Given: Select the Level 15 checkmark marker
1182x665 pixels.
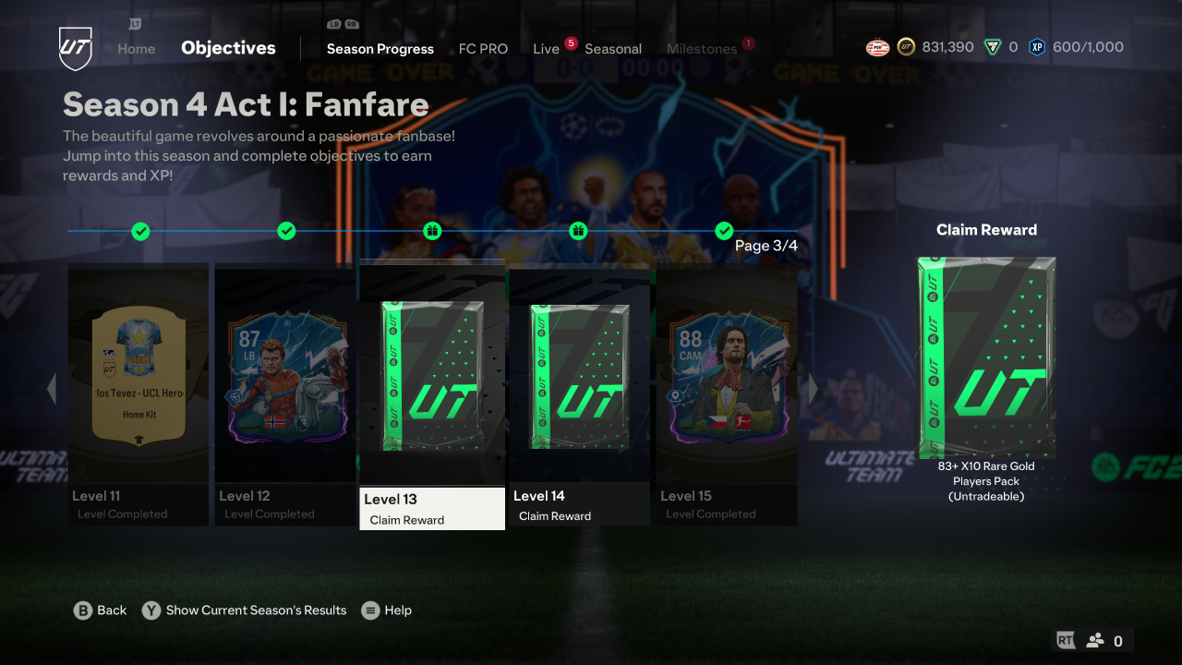Looking at the screenshot, I should 724,231.
